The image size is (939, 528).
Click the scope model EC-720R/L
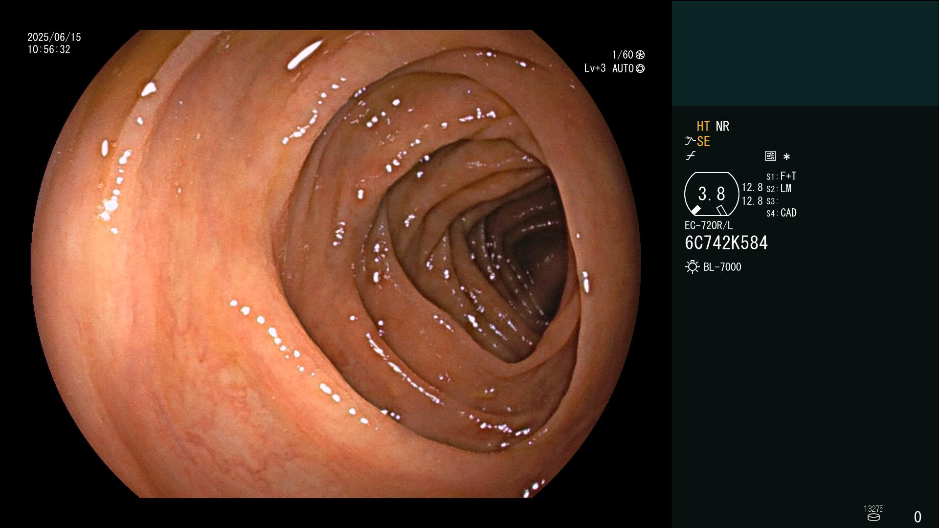(709, 226)
